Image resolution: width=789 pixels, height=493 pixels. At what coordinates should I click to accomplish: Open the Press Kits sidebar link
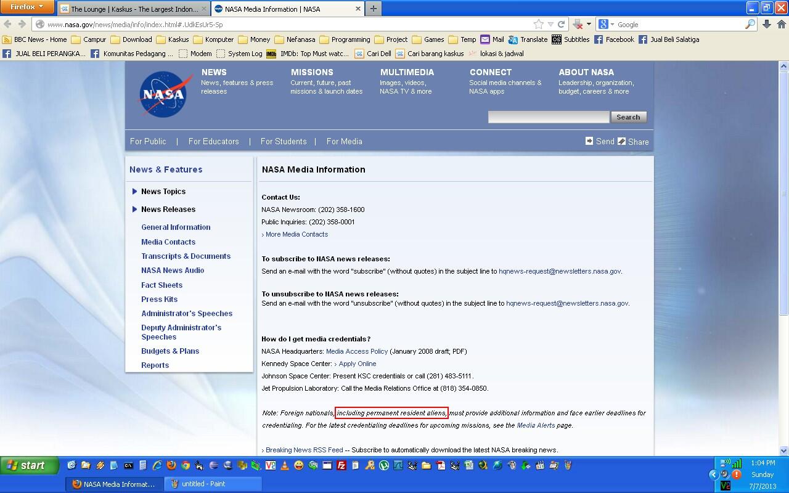tap(159, 299)
